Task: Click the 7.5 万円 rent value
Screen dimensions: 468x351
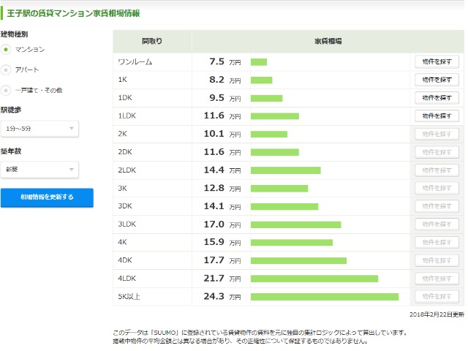Action: click(225, 61)
